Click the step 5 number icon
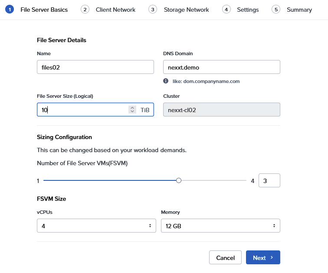Image resolution: width=328 pixels, height=273 pixels. [x=276, y=10]
